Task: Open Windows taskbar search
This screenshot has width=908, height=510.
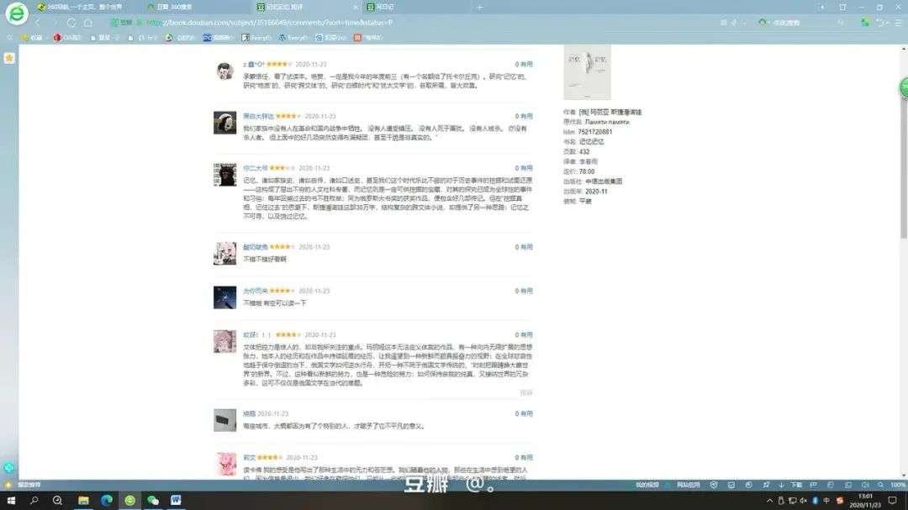Action: 34,500
